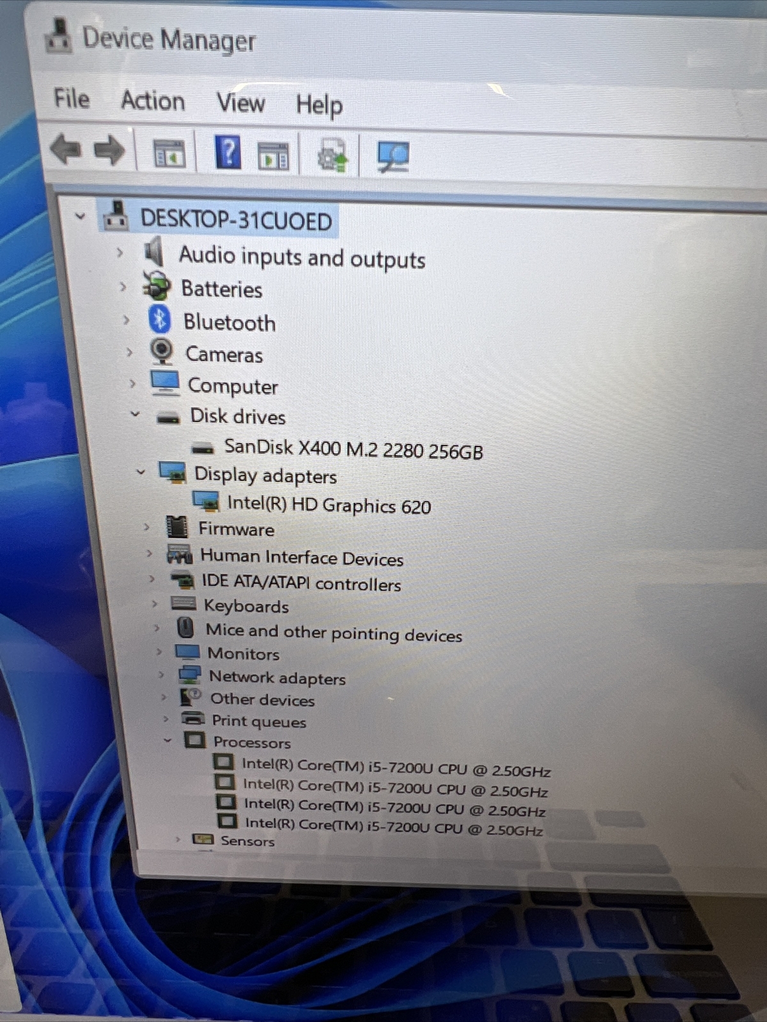Click the Forward arrow toolbar button
This screenshot has width=767, height=1022.
pos(109,151)
